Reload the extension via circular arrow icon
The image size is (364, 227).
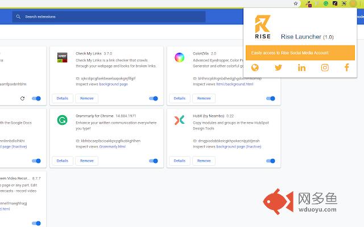point(23,98)
